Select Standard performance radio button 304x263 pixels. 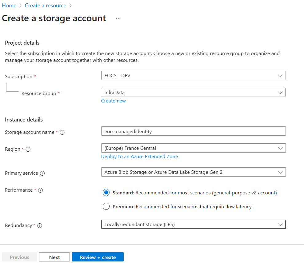coord(106,193)
